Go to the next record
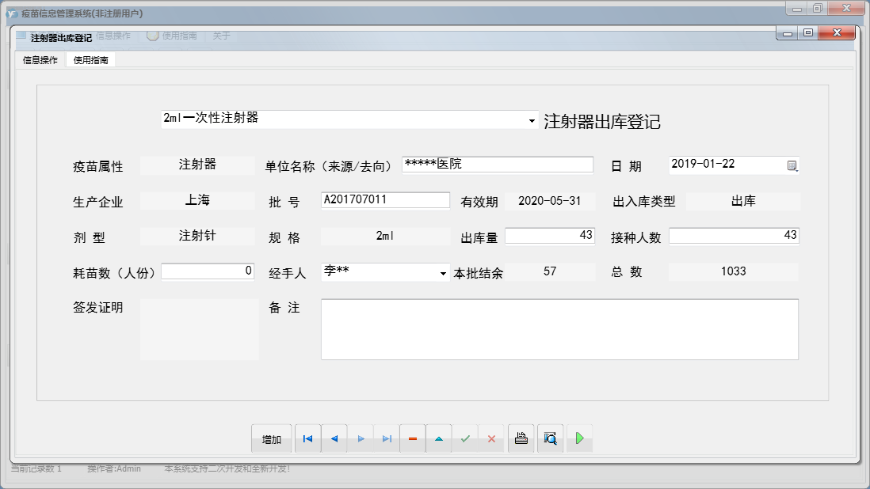This screenshot has height=489, width=870. tap(361, 439)
